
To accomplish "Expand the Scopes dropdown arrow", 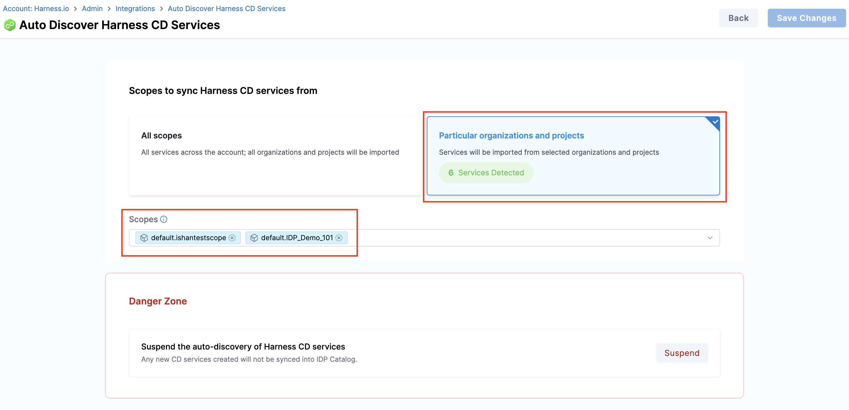I will click(x=710, y=238).
